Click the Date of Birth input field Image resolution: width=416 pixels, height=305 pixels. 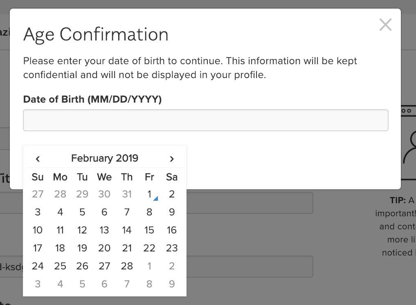point(205,120)
